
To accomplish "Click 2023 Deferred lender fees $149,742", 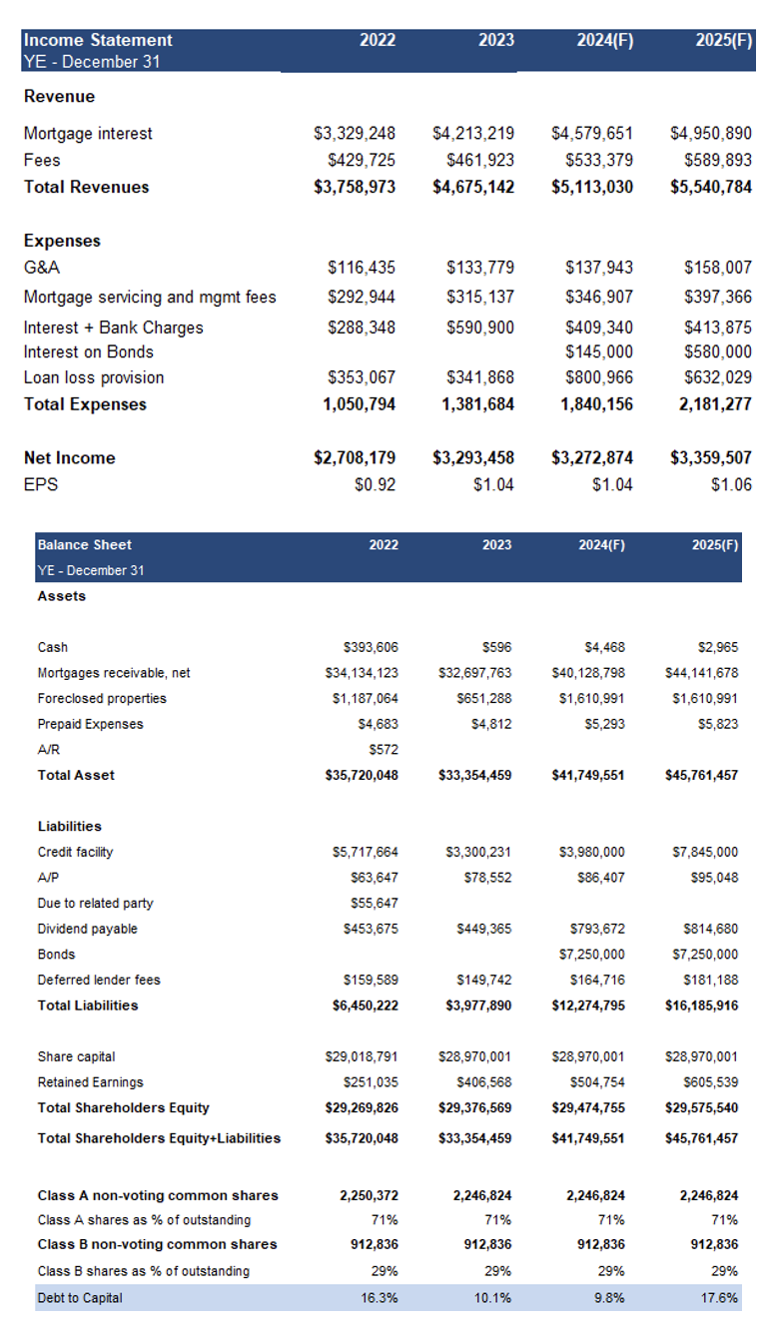I will 483,981.
